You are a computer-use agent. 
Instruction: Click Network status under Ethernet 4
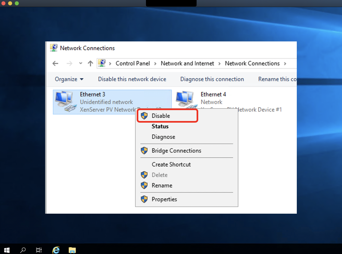[x=212, y=102]
